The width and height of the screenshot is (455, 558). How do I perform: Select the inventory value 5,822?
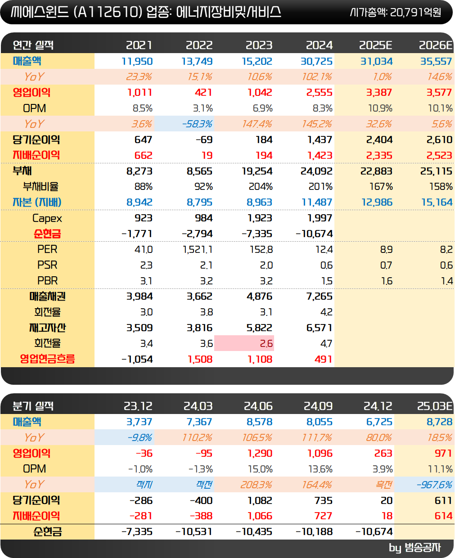point(260,328)
